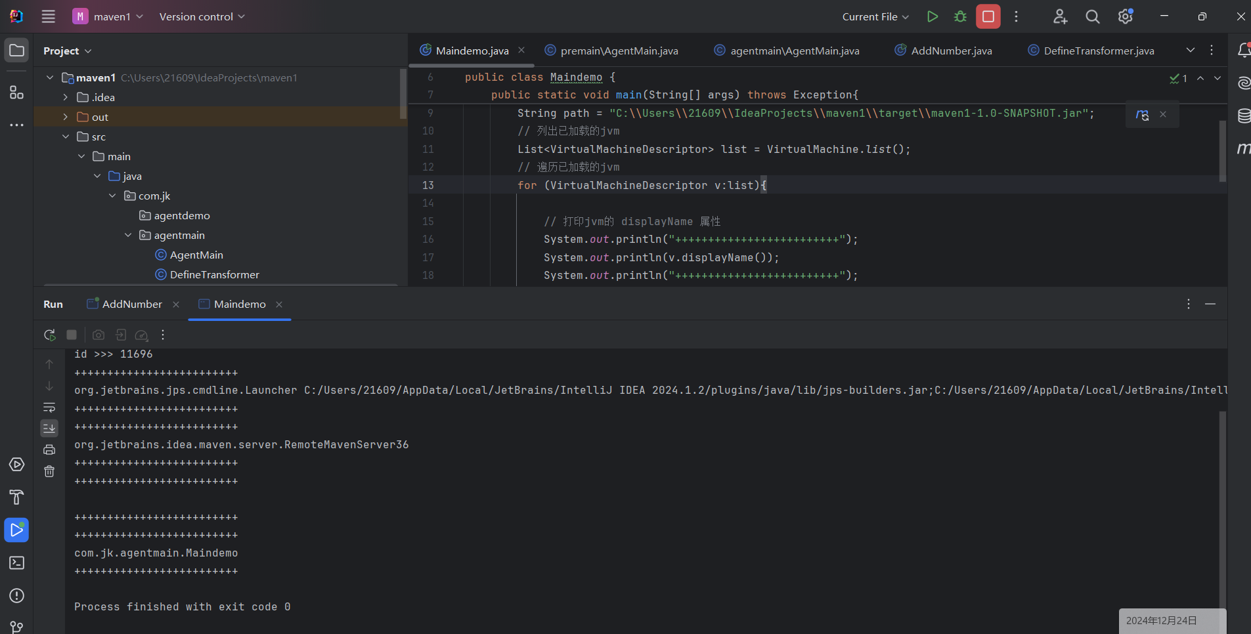Open the Git version control tool window icon
Image resolution: width=1251 pixels, height=634 pixels.
click(16, 627)
